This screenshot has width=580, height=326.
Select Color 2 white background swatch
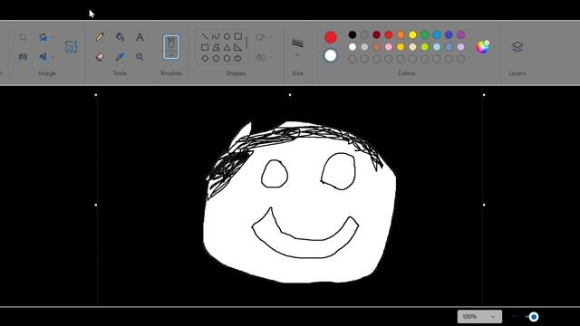tap(330, 56)
